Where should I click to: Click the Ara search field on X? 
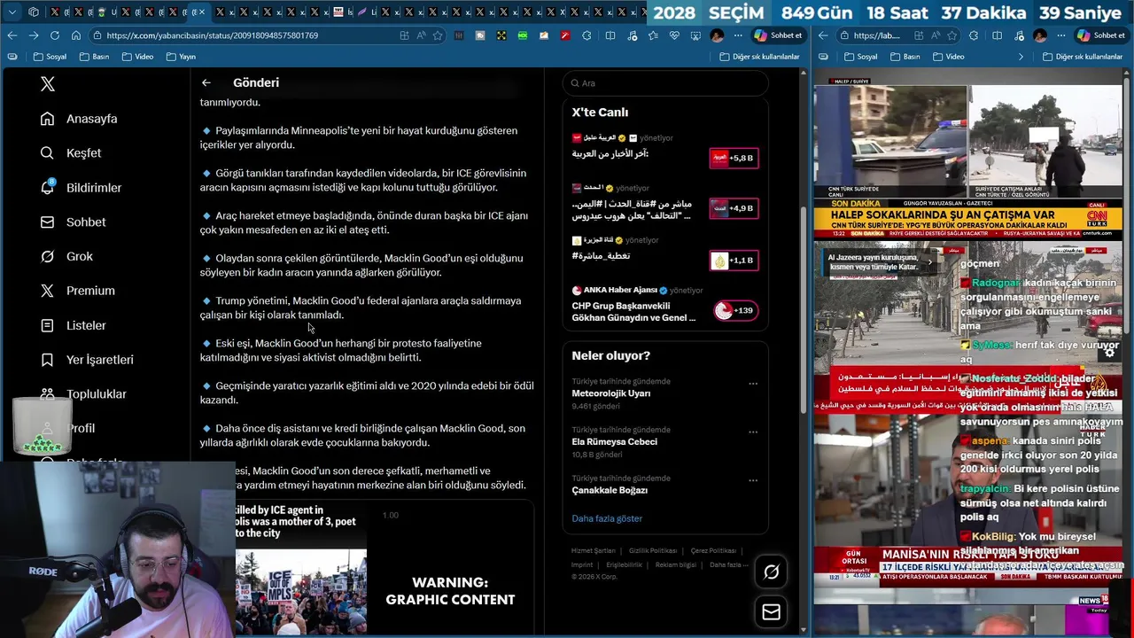pyautogui.click(x=664, y=83)
